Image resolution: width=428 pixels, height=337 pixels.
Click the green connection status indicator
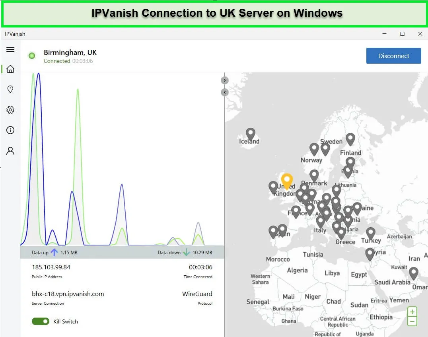click(x=32, y=56)
